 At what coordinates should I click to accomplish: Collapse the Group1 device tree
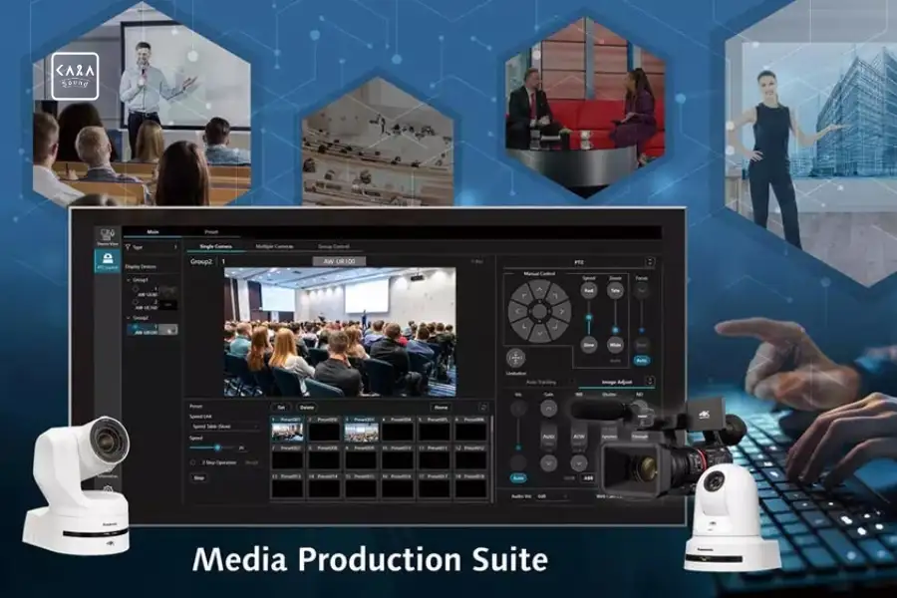click(130, 280)
